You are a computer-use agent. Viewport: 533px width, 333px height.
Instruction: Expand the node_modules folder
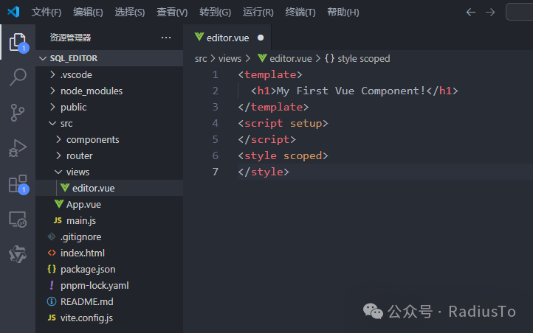click(92, 91)
